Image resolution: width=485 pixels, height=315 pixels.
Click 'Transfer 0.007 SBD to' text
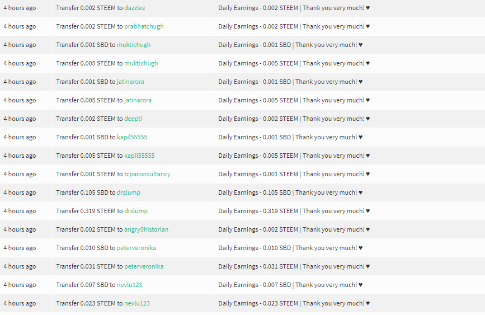point(86,285)
